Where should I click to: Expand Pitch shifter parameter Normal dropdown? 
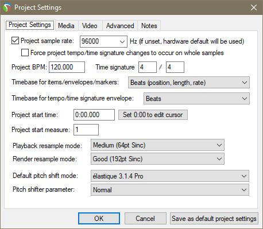(x=170, y=189)
